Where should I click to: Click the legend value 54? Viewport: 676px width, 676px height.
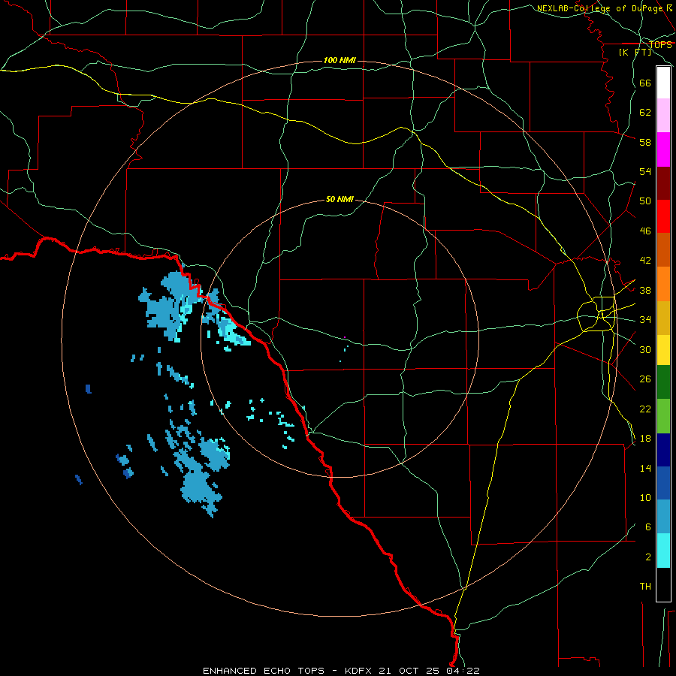click(x=645, y=171)
